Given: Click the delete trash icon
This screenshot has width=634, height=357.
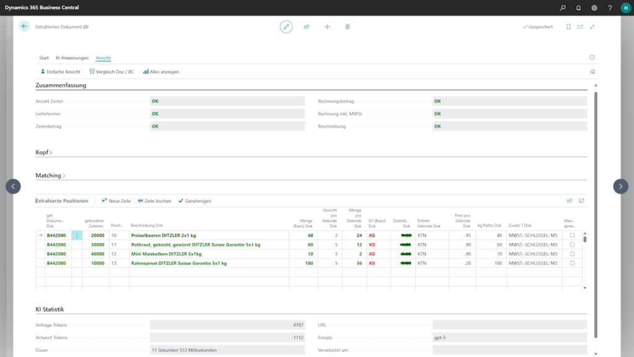Looking at the screenshot, I should tap(347, 27).
